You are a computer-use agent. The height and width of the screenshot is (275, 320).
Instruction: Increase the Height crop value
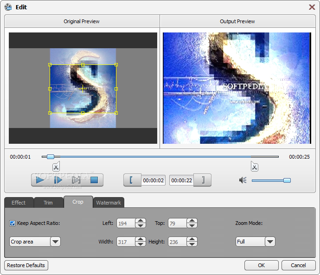(x=192, y=239)
